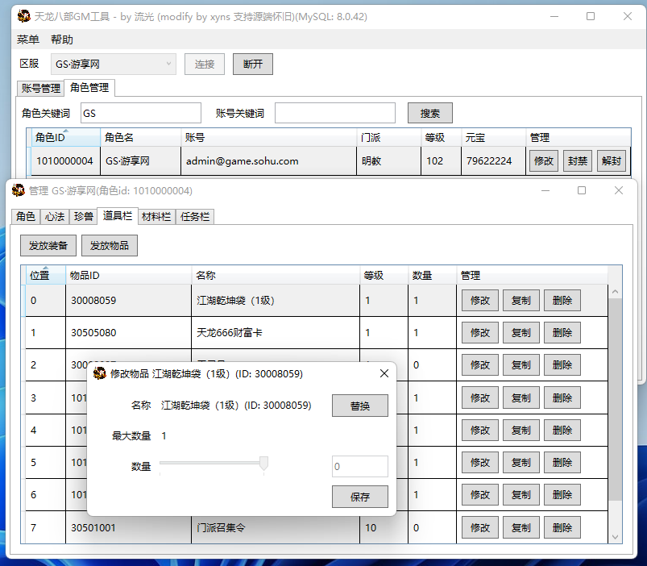Open the 帮助 menu
This screenshot has height=566, width=647.
(x=61, y=40)
